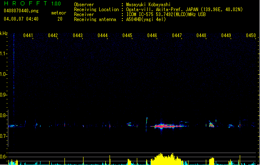The image size is (260, 165).
Task: Click the 0449 time marker
Action: coord(226,35)
